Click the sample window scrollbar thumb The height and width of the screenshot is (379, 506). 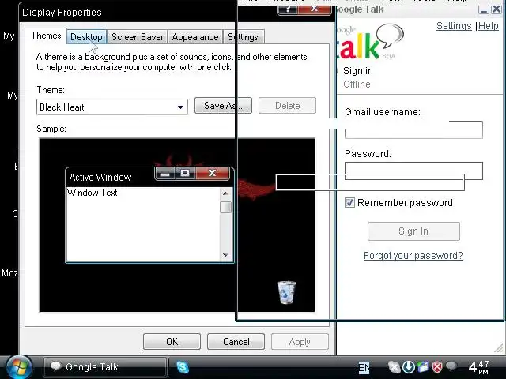coord(225,207)
